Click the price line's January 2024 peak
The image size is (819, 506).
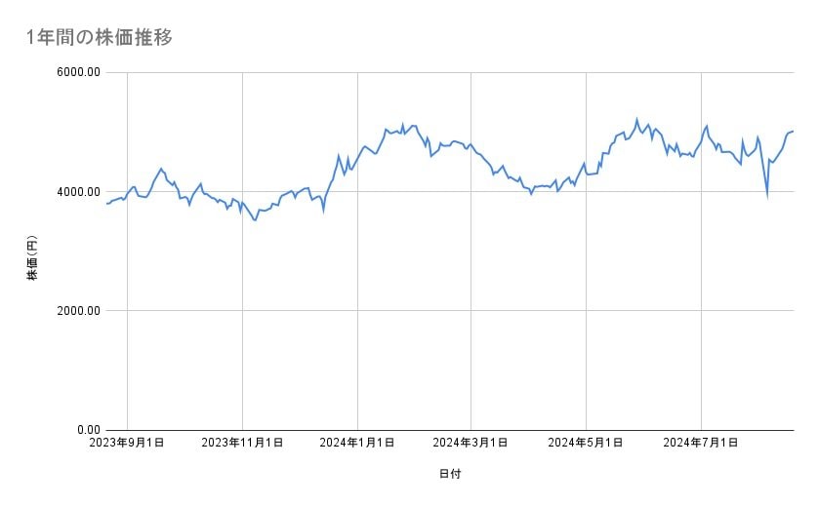pos(402,124)
